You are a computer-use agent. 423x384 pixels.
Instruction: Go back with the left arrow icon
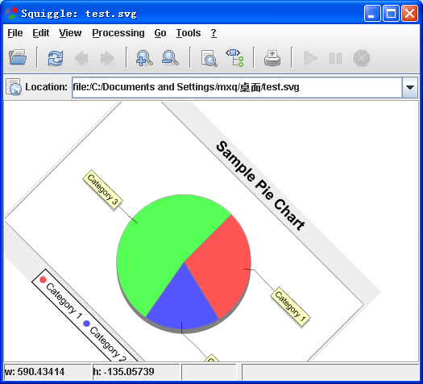81,58
